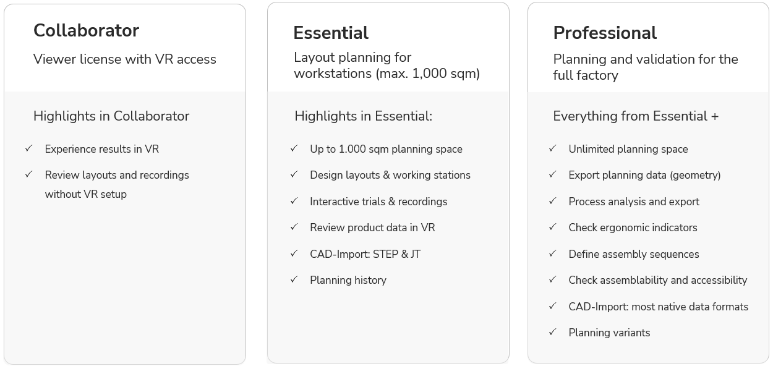773x366 pixels.
Task: Click Interactive trials & recordings feature
Action: click(x=378, y=202)
